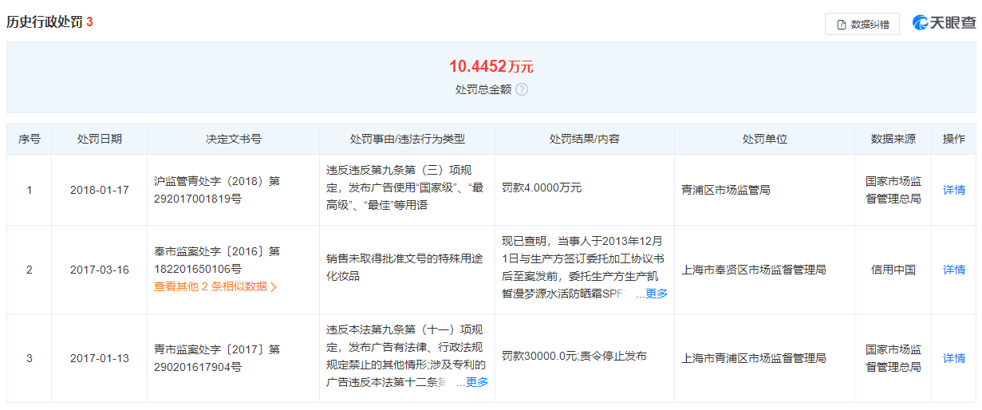Open the 数据纠错 data correction button
The height and width of the screenshot is (410, 982).
click(x=862, y=24)
